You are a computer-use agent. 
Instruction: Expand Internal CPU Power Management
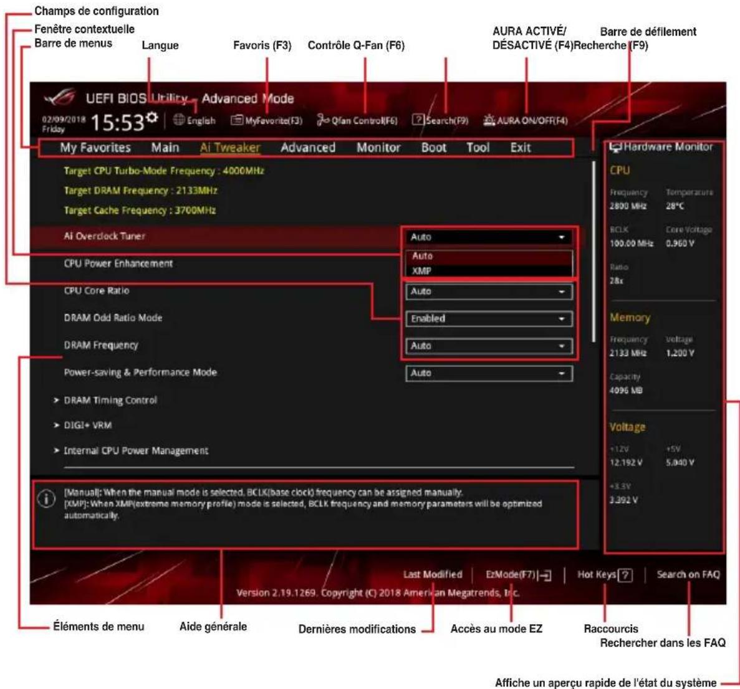click(x=136, y=451)
